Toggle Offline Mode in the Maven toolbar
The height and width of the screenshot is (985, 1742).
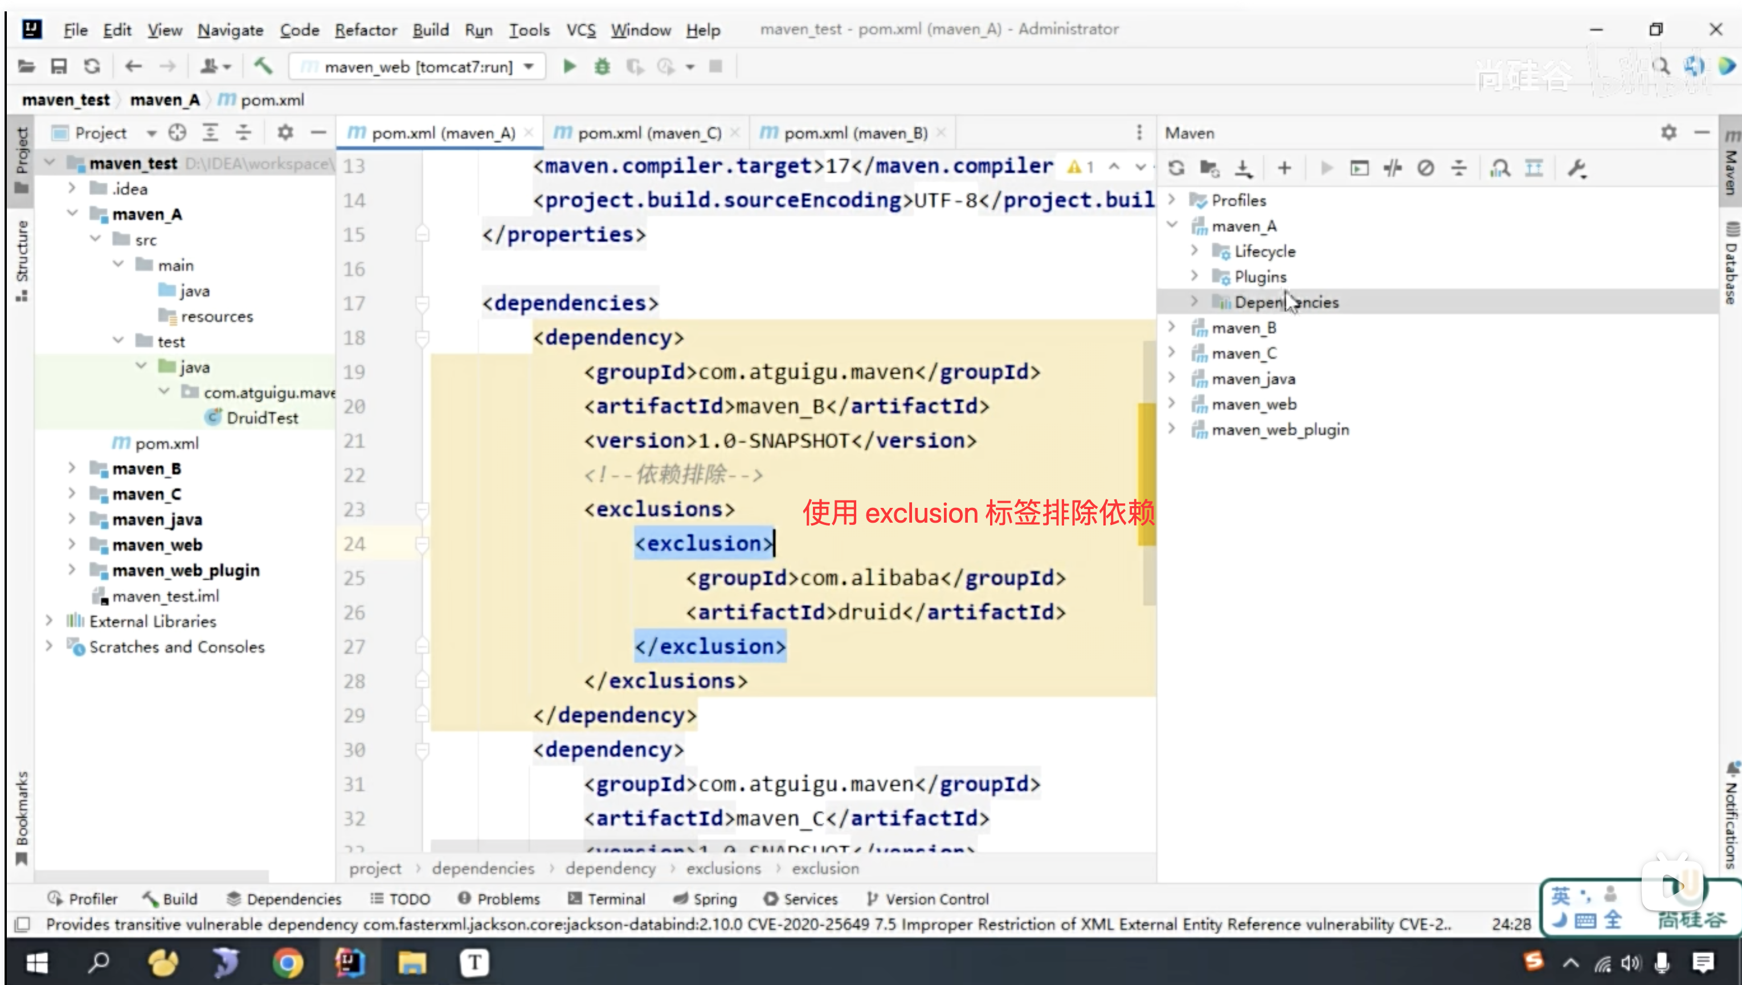click(x=1393, y=168)
